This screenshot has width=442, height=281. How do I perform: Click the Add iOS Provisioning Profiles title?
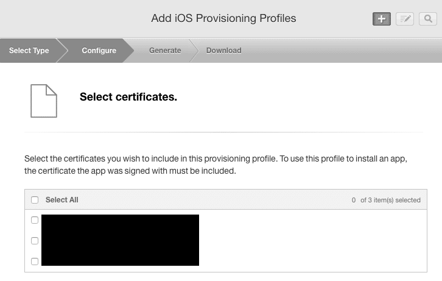coord(223,18)
